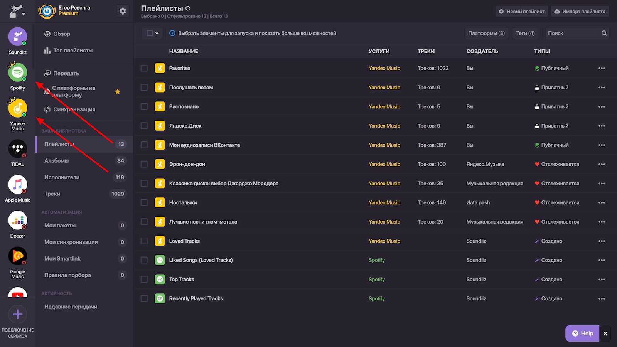The height and width of the screenshot is (347, 617).
Task: Sort by НАЗВАНИЕ column header
Action: [184, 51]
